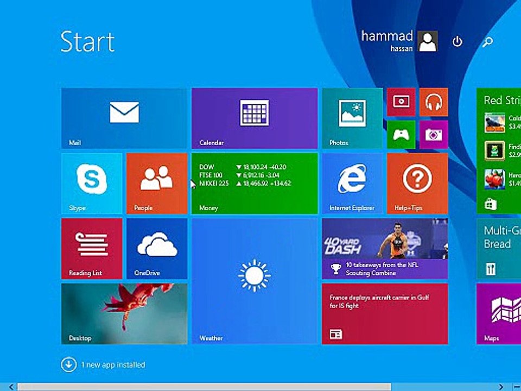Open the Weather tile
Screen dimensions: 521x391
click(x=255, y=281)
